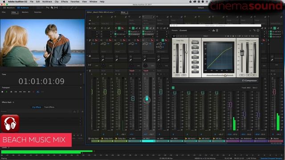Click the EQ section icon in mixer
Viewport: 285px width, 160px height.
coord(90,56)
